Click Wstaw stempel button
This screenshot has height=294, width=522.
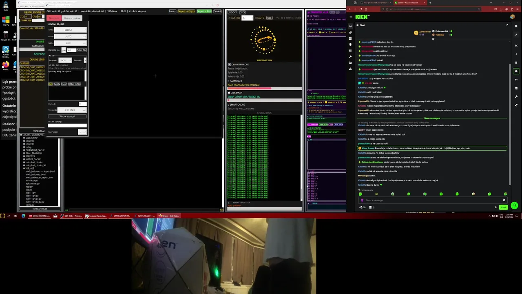(x=67, y=116)
